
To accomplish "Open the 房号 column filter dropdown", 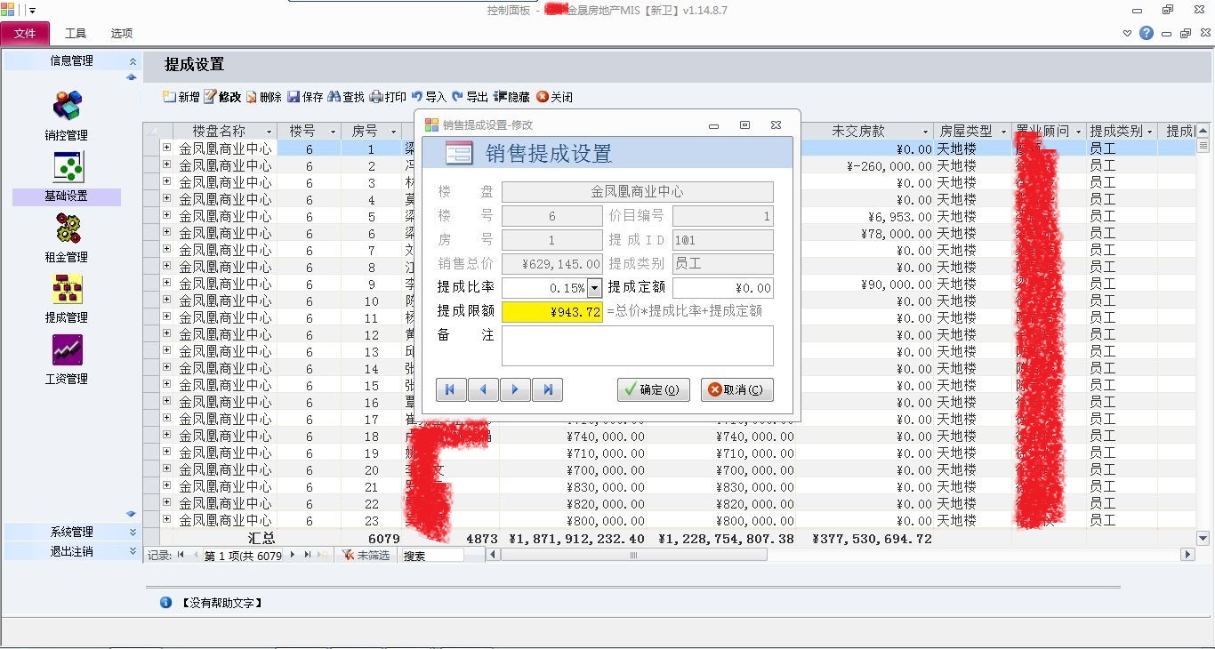I will (394, 132).
